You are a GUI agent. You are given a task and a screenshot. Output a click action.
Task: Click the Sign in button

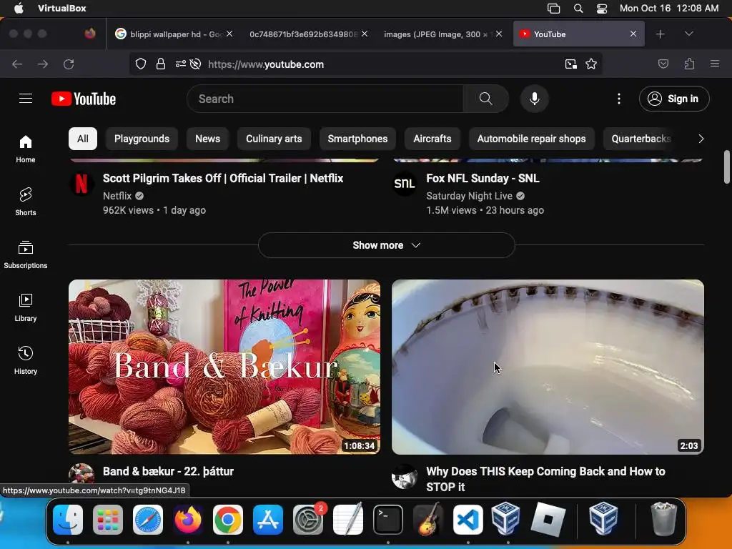(674, 99)
